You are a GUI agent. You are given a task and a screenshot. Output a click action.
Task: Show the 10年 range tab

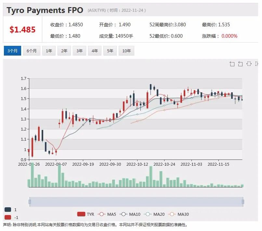[126, 51]
